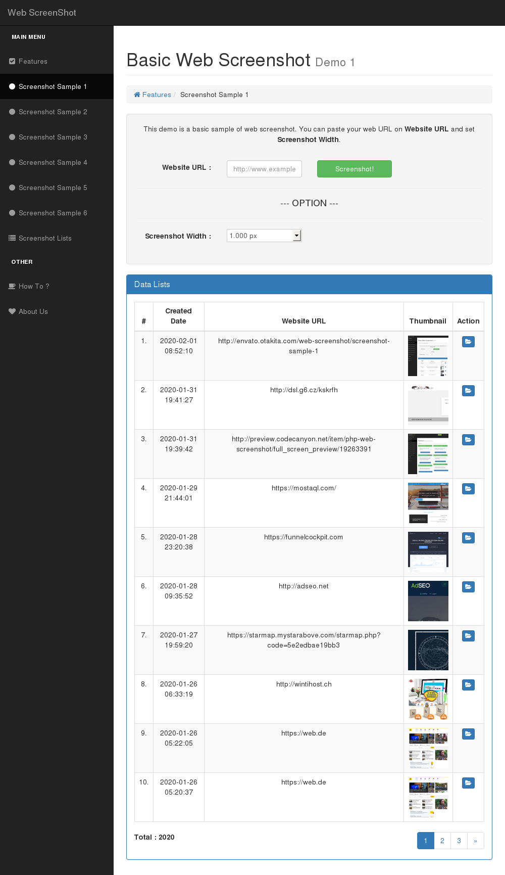Click folder icon for adseo.net row
This screenshot has width=505, height=875.
coord(468,587)
